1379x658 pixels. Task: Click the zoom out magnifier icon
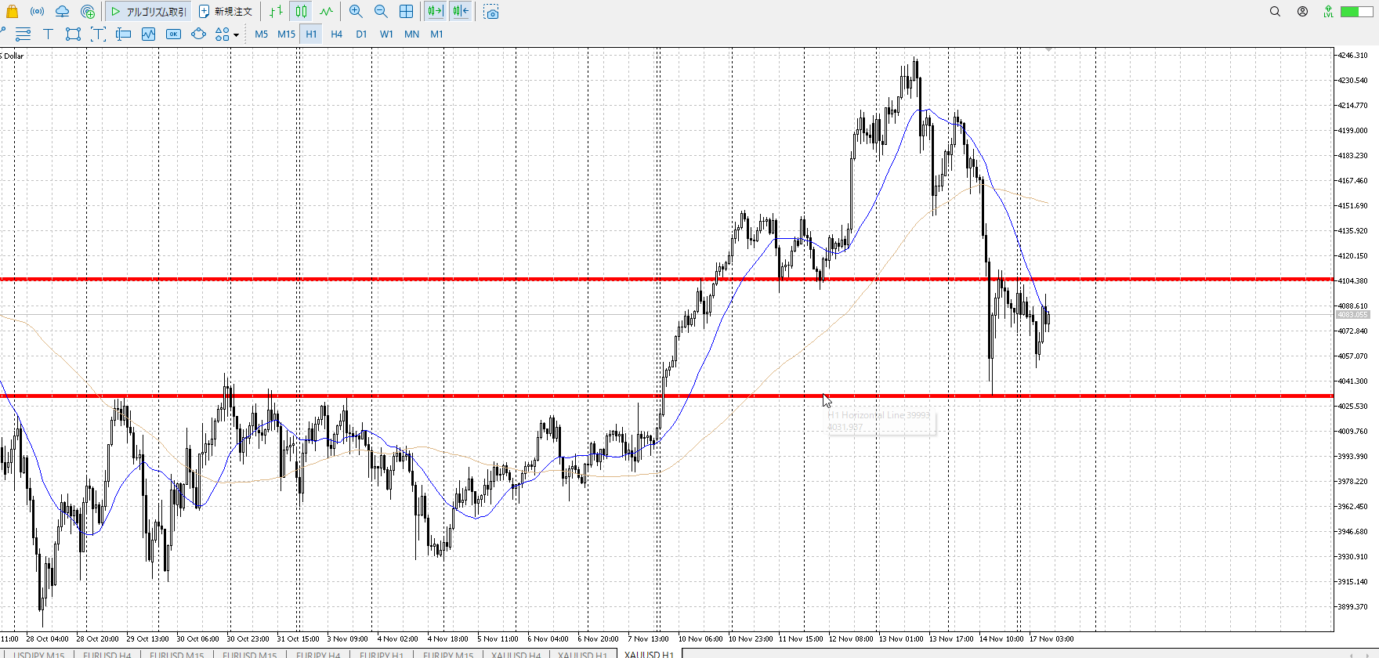pyautogui.click(x=381, y=12)
